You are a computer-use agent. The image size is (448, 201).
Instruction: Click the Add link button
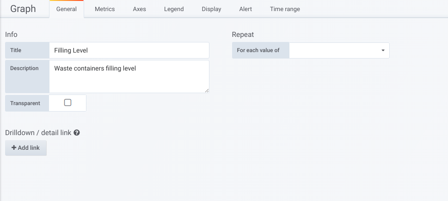(26, 148)
